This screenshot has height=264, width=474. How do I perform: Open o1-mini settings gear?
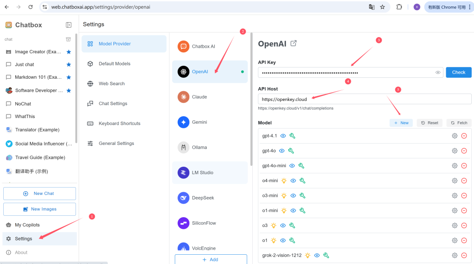tap(455, 210)
